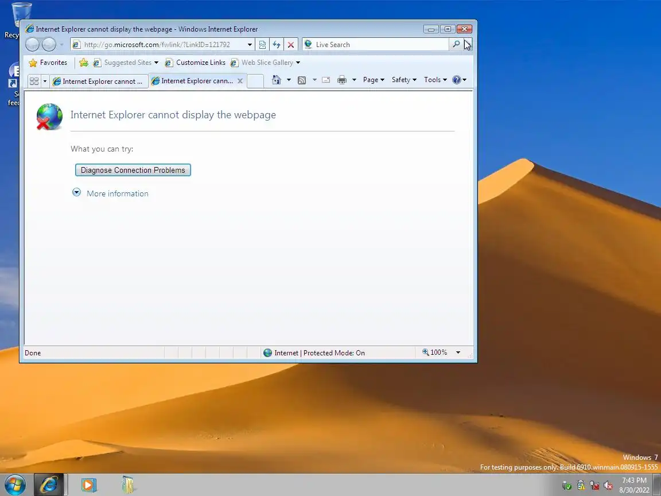The height and width of the screenshot is (496, 661).
Task: Open the Tools menu
Action: point(436,80)
